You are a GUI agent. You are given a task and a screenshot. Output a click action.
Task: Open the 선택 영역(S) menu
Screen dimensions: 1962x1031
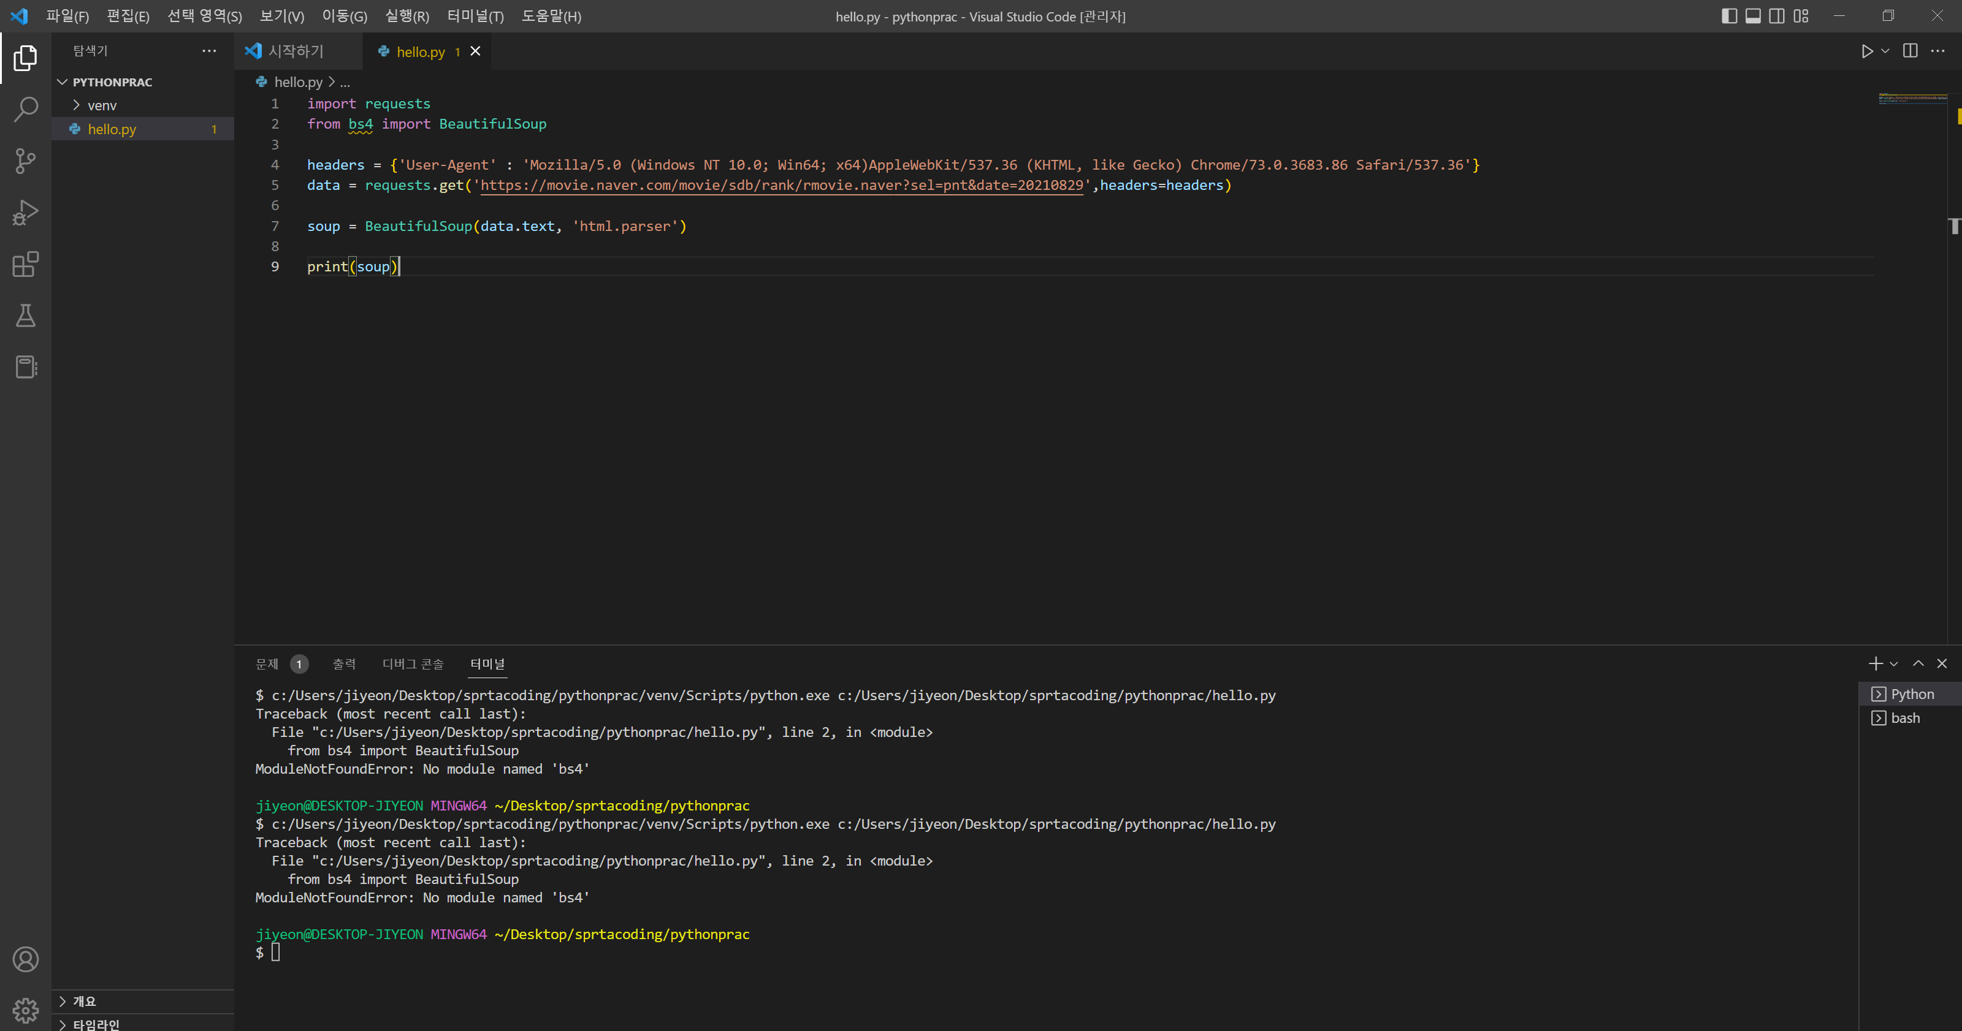205,16
